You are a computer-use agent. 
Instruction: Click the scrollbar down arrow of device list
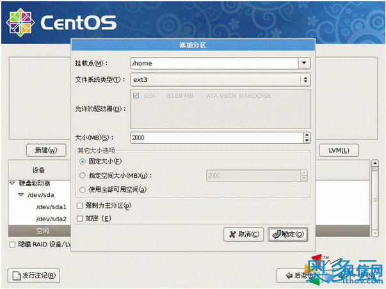[x=375, y=233]
